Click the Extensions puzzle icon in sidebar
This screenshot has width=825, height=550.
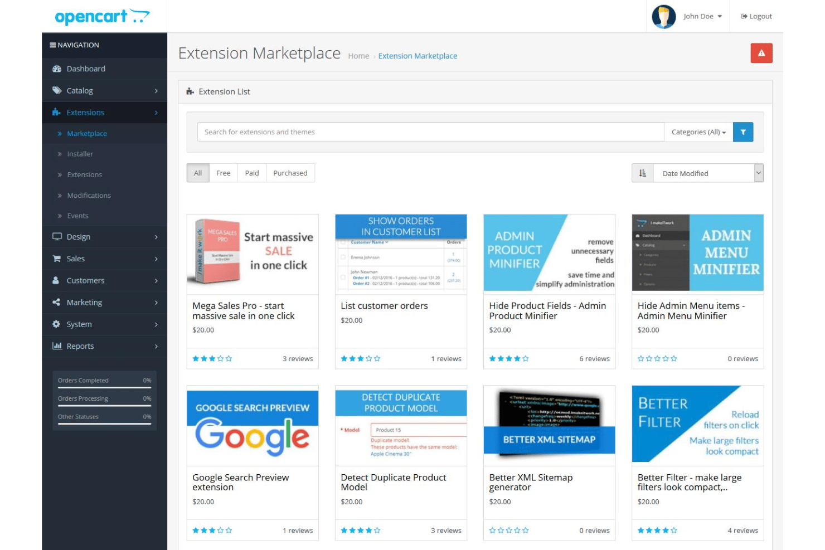(x=56, y=113)
